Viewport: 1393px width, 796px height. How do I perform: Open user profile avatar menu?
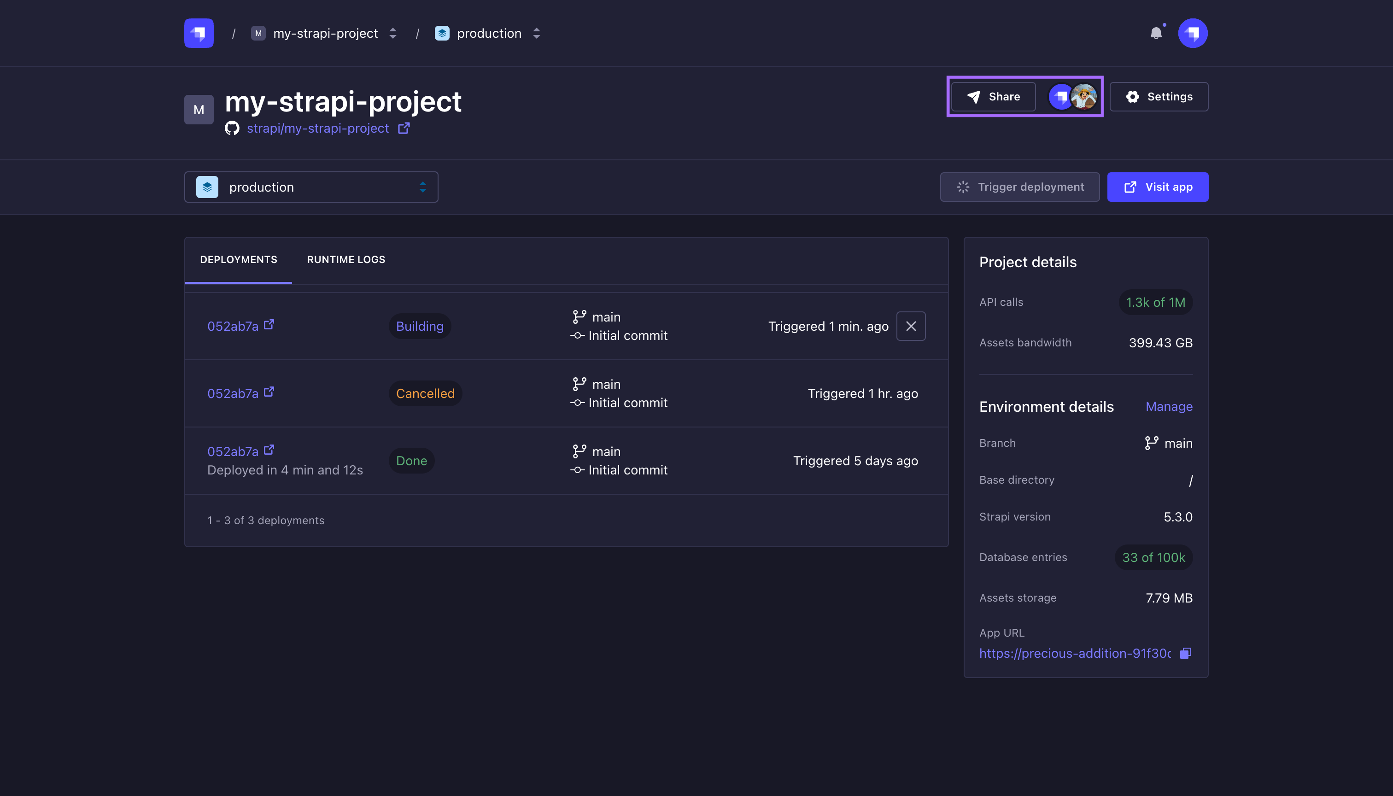tap(1192, 33)
